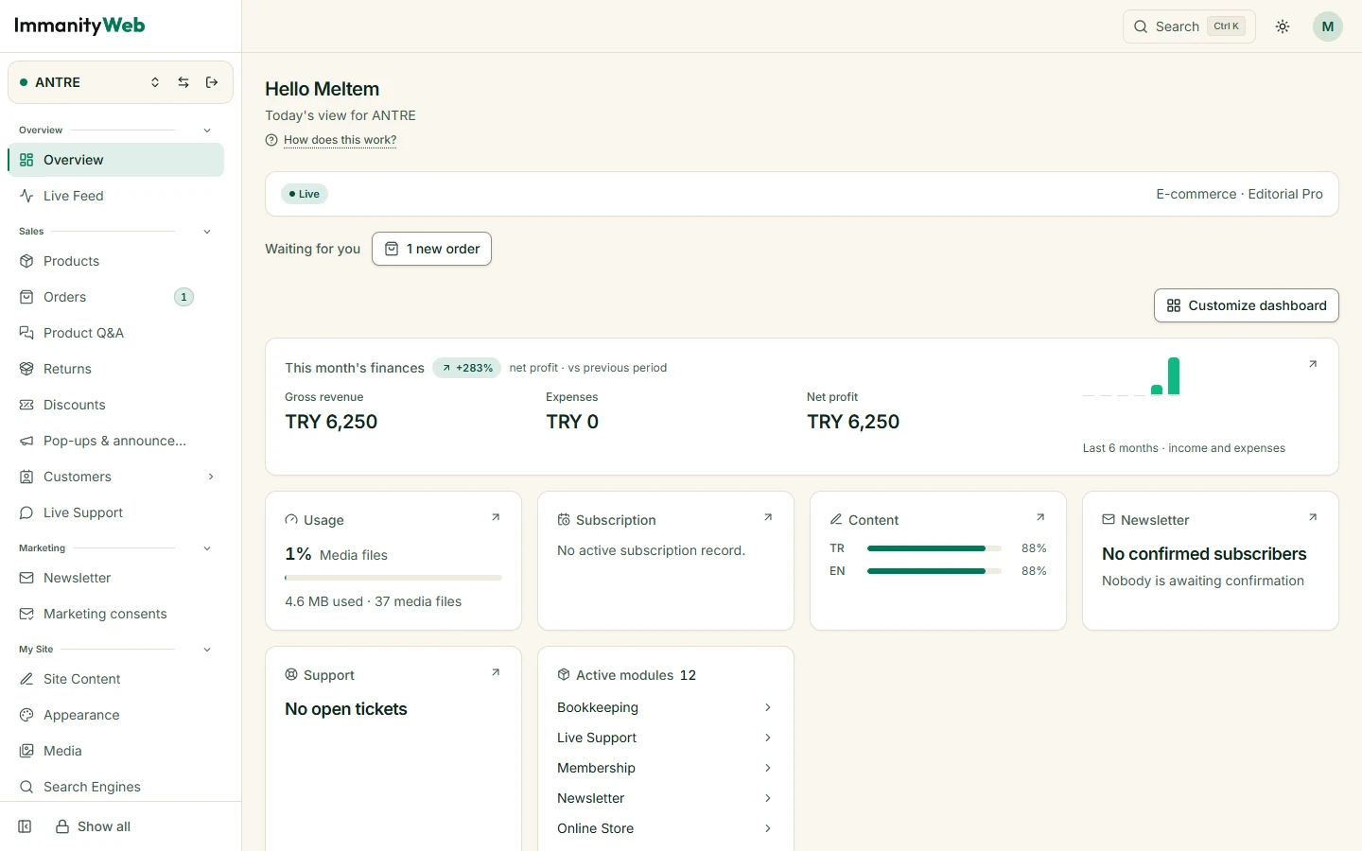
Task: Open Membership module row
Action: (x=666, y=768)
